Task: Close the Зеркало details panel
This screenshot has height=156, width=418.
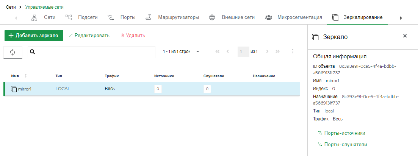Action: click(x=405, y=36)
